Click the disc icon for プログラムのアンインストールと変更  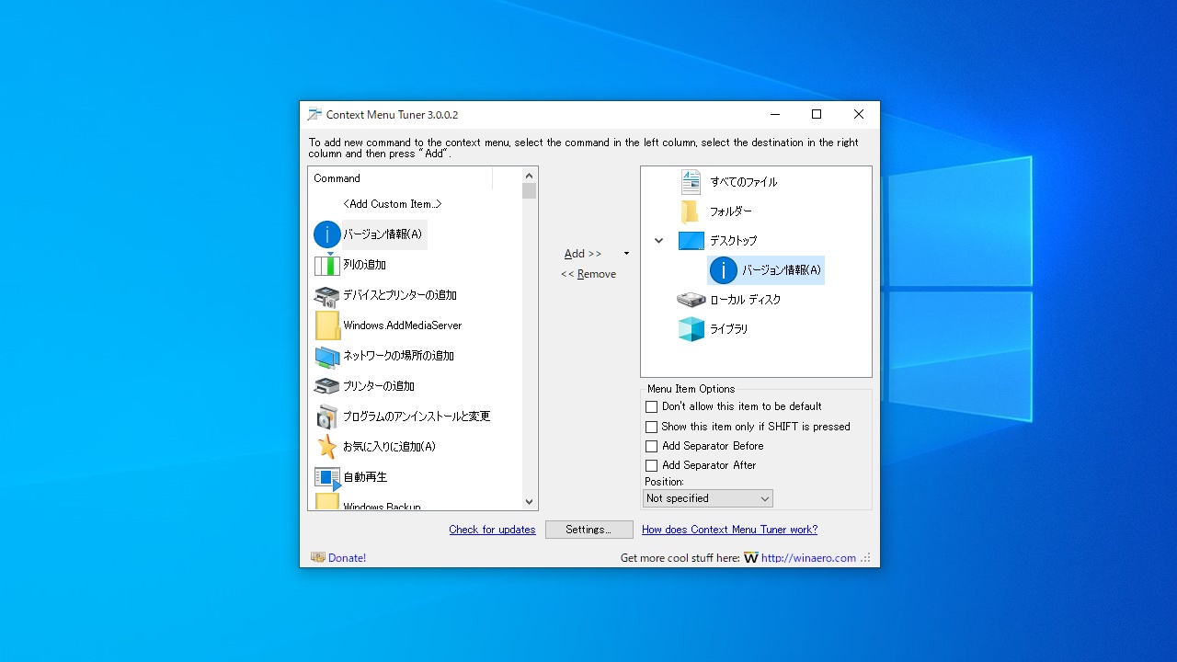tap(327, 417)
